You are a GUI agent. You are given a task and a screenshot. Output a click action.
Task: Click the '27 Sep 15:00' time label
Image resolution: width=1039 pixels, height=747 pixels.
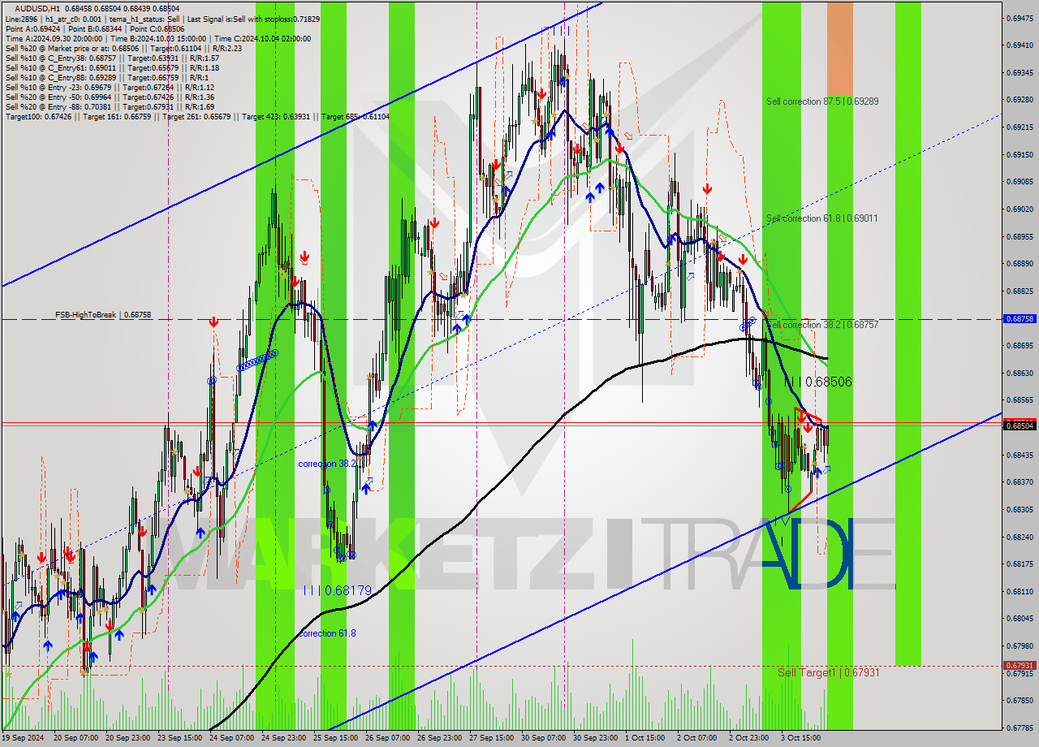coord(492,739)
